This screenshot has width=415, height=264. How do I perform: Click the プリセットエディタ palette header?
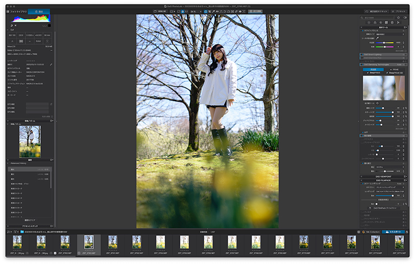pos(30,226)
